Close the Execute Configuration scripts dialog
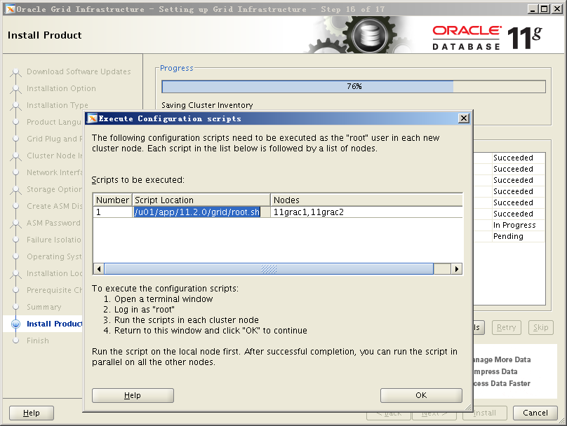The image size is (567, 426). tap(463, 118)
